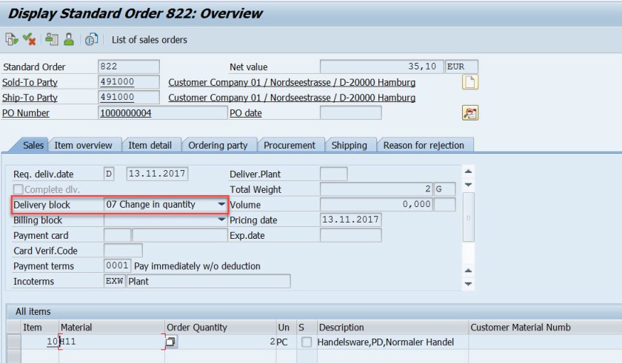
Task: Click the display header details icon
Action: [51, 39]
